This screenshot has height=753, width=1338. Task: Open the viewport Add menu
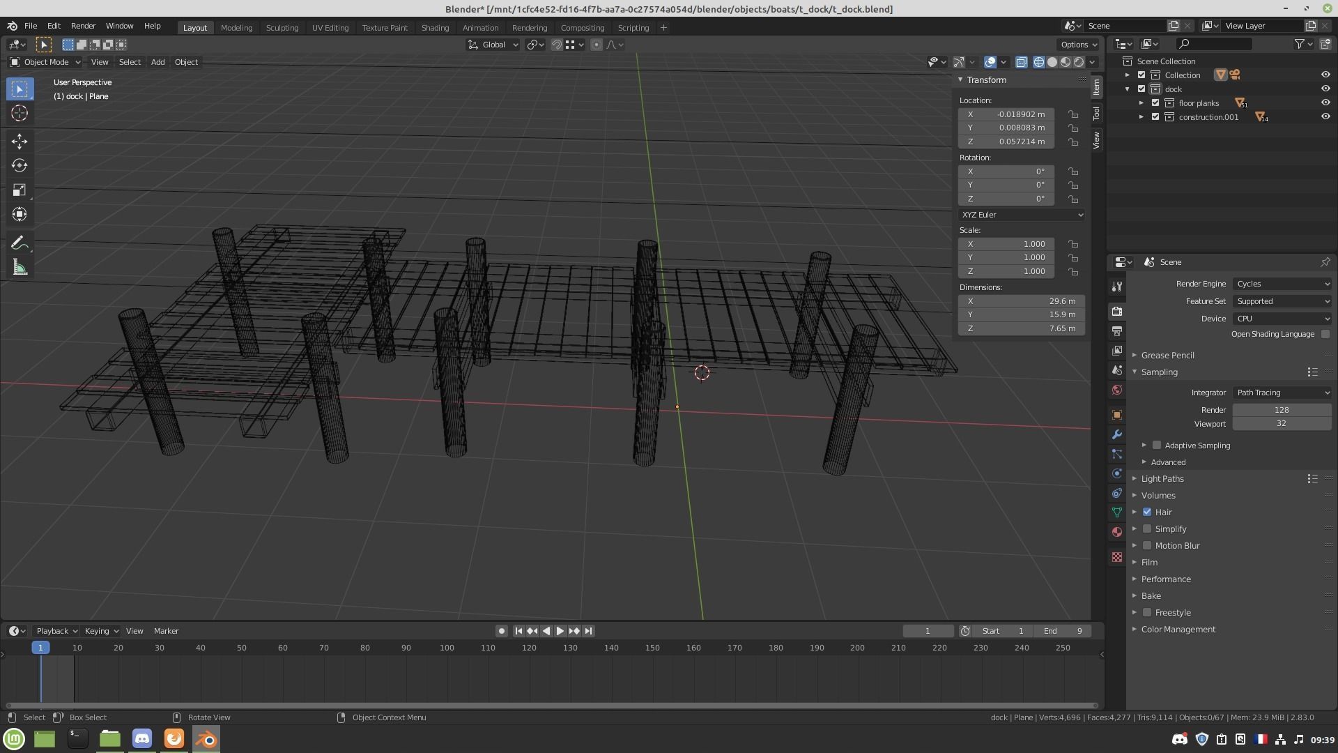pos(157,62)
